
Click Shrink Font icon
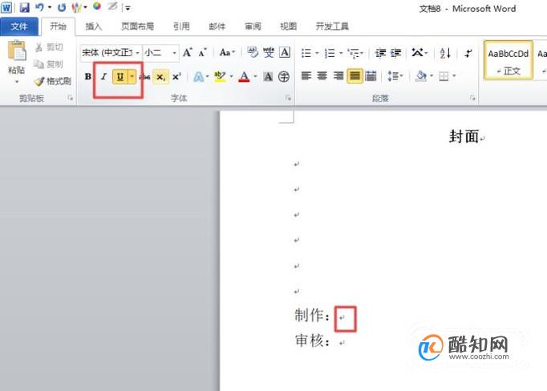pos(202,53)
